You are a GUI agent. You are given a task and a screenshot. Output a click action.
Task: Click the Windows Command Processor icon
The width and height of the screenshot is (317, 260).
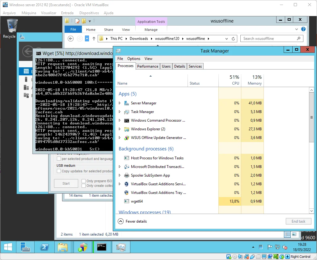point(127,121)
